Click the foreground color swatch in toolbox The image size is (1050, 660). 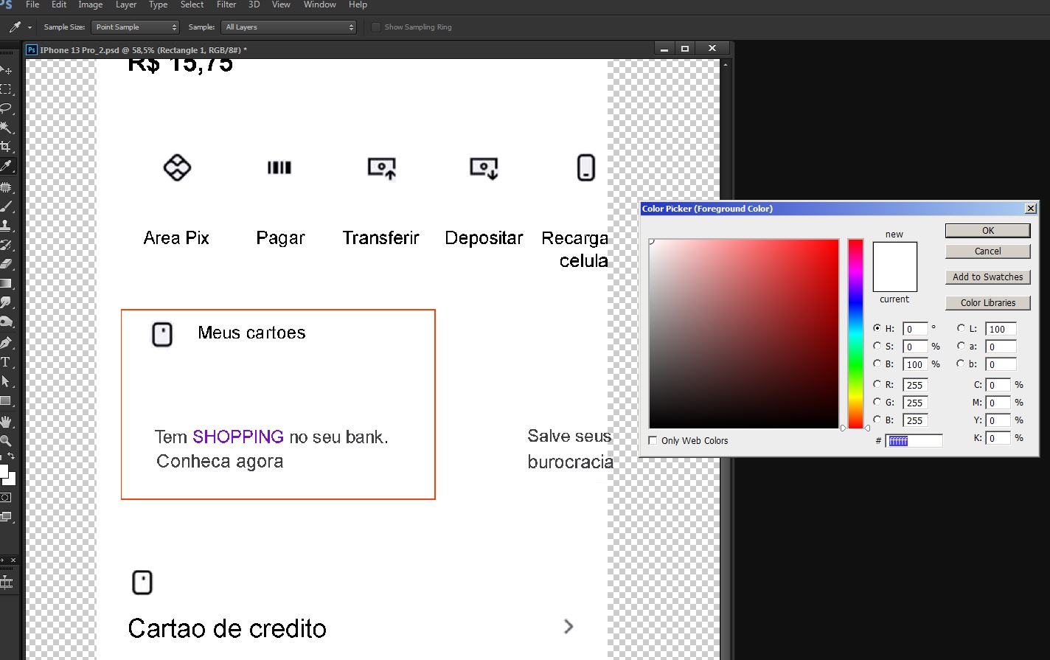3,471
